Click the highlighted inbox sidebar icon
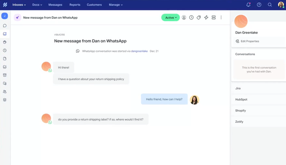Image resolution: width=286 pixels, height=165 pixels. coord(5,34)
